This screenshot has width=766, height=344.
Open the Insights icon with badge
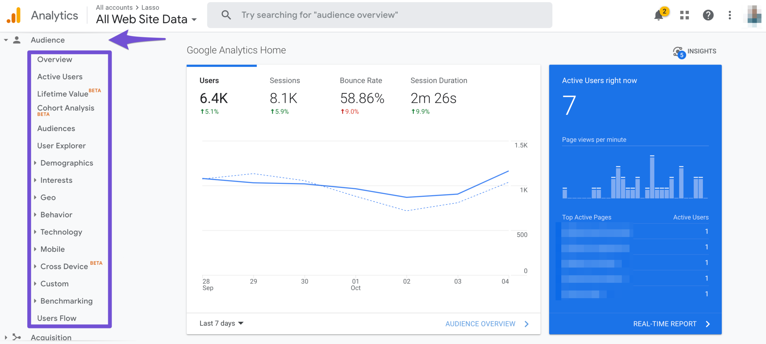(x=679, y=52)
